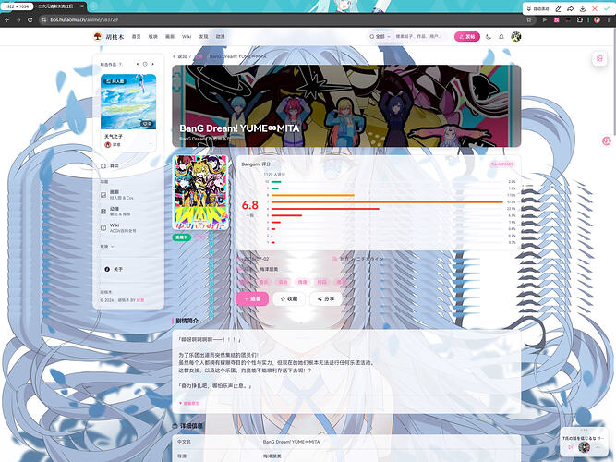Click the screenshot tool pen edit icon
The image size is (616, 462).
pyautogui.click(x=558, y=8)
